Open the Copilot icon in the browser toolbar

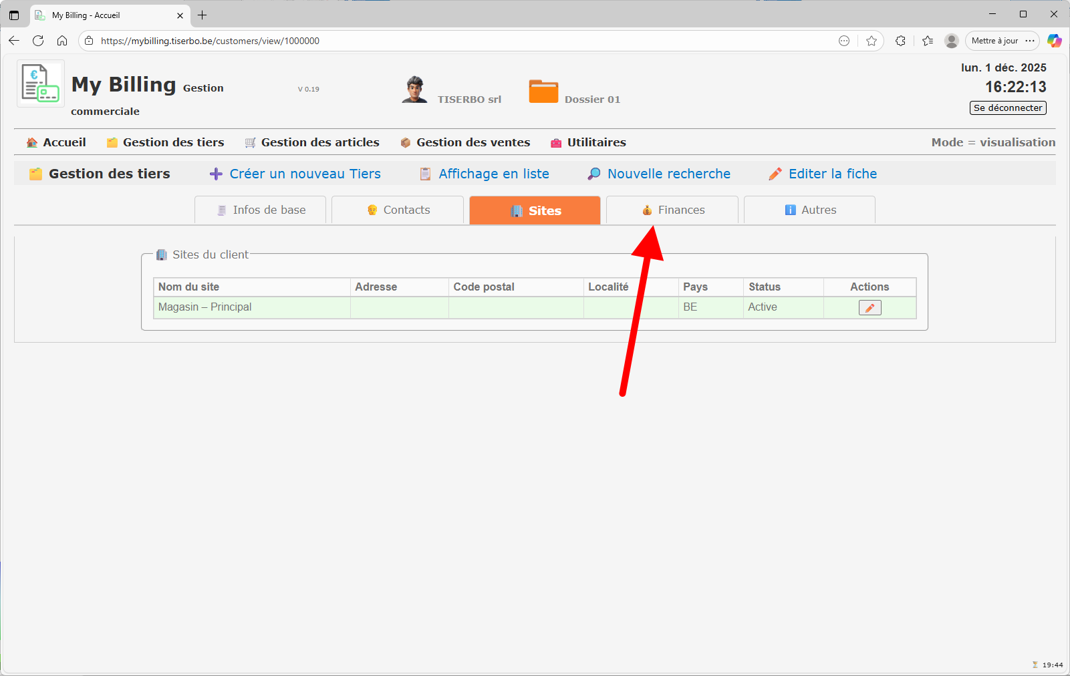click(x=1054, y=41)
